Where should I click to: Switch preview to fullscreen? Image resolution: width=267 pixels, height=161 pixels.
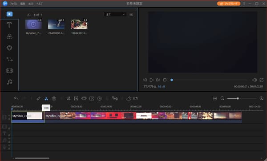coord(261,80)
